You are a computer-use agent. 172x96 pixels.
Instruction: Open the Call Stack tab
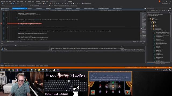(x=2, y=66)
